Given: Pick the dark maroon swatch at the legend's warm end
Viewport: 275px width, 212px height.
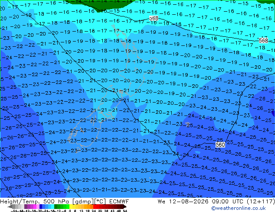Looking at the screenshot, I should coord(121,206).
